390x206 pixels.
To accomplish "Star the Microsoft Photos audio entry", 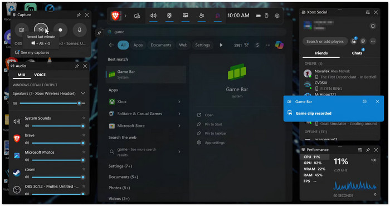I will (x=84, y=152).
